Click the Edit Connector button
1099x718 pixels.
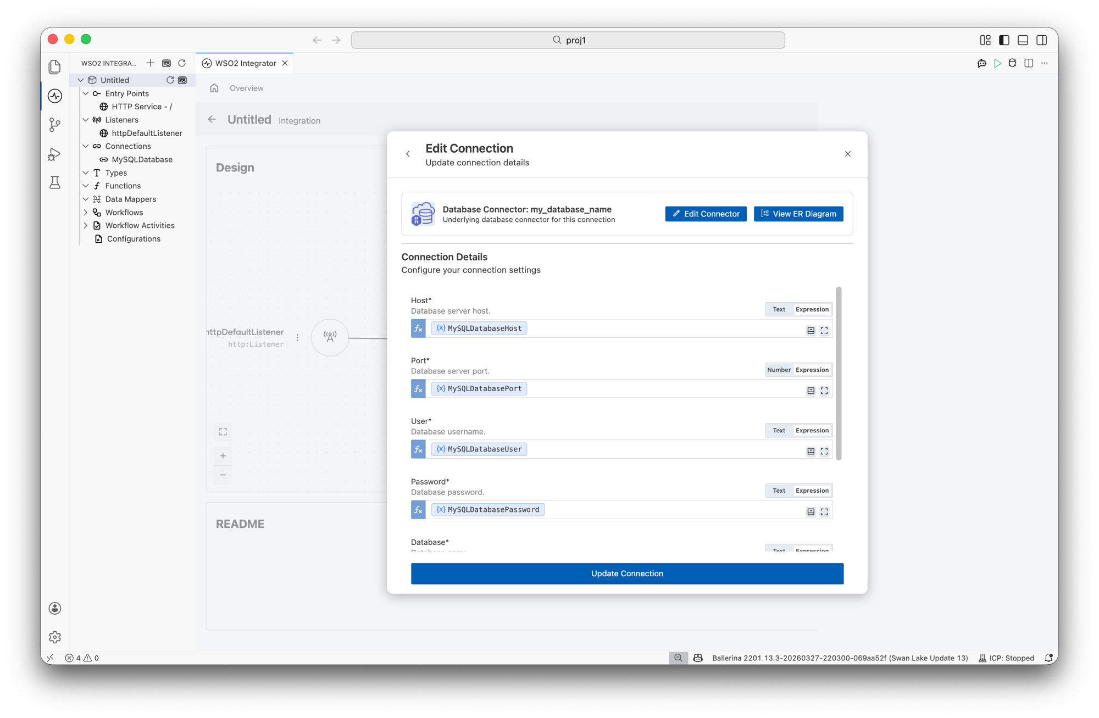click(706, 214)
